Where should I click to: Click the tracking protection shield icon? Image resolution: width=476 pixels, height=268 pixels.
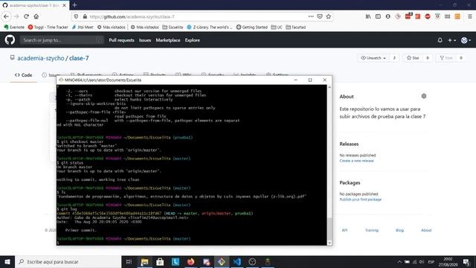click(77, 16)
